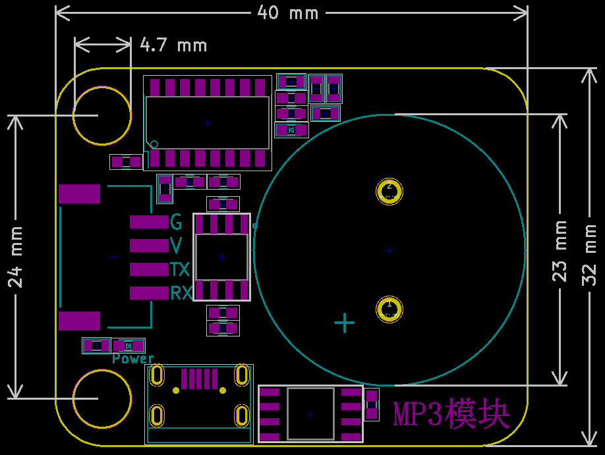
Task: Select the small component left of Power diode
Action: click(x=96, y=346)
